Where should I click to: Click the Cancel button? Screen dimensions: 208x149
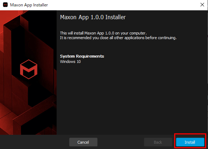point(83,142)
